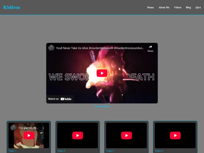Viewport: 204px width, 153px height.
Task: Click the R3dIron site logo
Action: 12,8
